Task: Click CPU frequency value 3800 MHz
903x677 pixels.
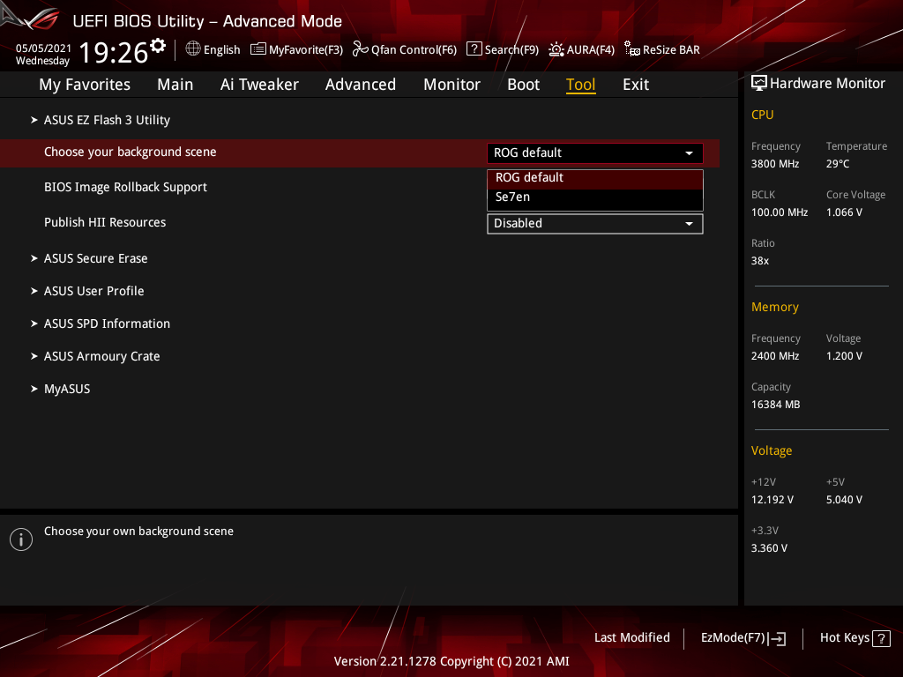Action: tap(774, 164)
